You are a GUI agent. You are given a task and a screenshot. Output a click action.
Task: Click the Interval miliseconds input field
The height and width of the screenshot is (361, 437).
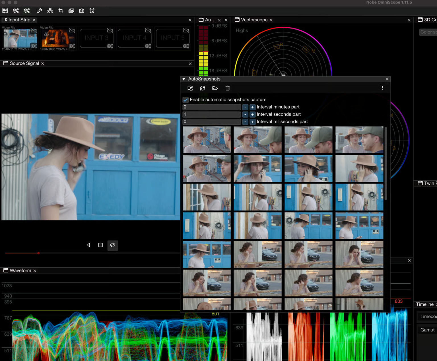click(x=212, y=122)
